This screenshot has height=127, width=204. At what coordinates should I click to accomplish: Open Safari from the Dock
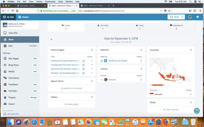point(34,122)
